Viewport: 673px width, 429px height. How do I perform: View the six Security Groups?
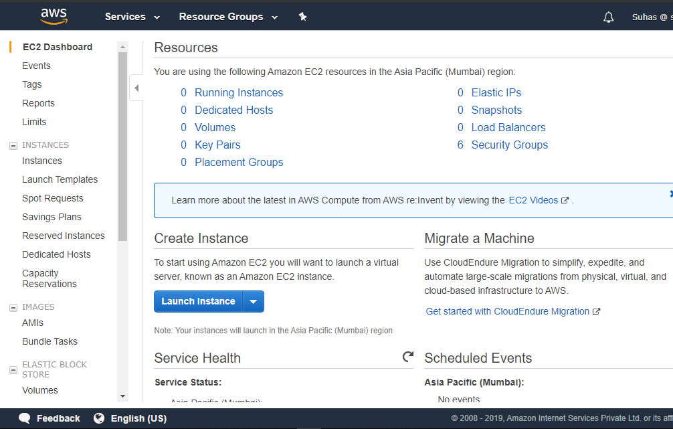(x=509, y=145)
